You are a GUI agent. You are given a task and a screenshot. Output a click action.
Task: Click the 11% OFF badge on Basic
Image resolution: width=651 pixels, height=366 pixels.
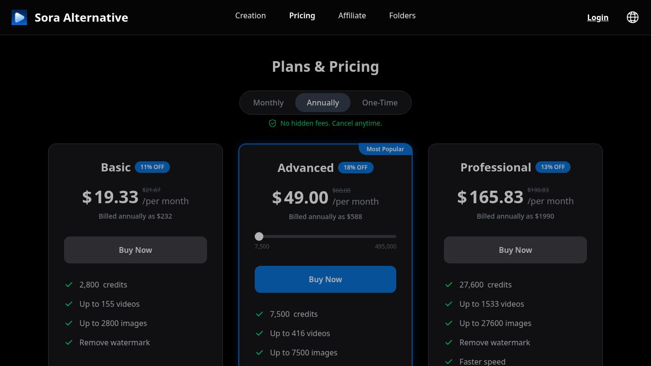pyautogui.click(x=152, y=167)
